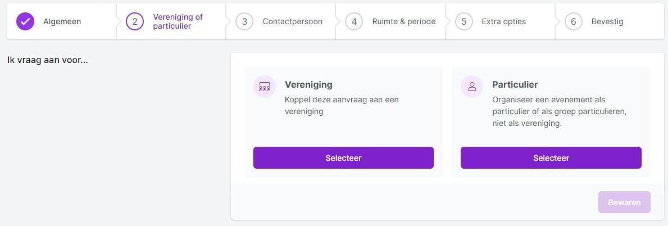Click the Particulier person icon
The width and height of the screenshot is (668, 226).
471,87
